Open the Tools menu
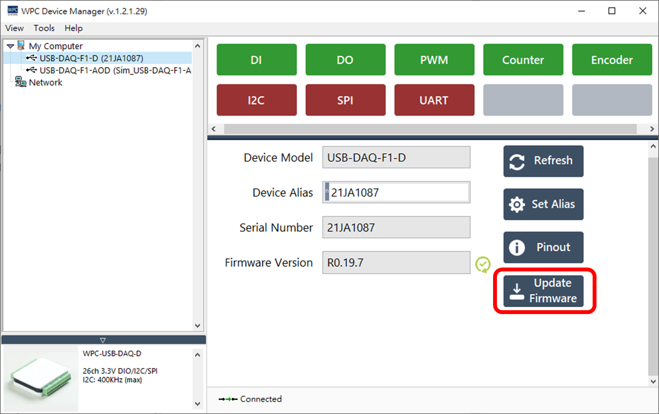Image resolution: width=659 pixels, height=414 pixels. [44, 28]
